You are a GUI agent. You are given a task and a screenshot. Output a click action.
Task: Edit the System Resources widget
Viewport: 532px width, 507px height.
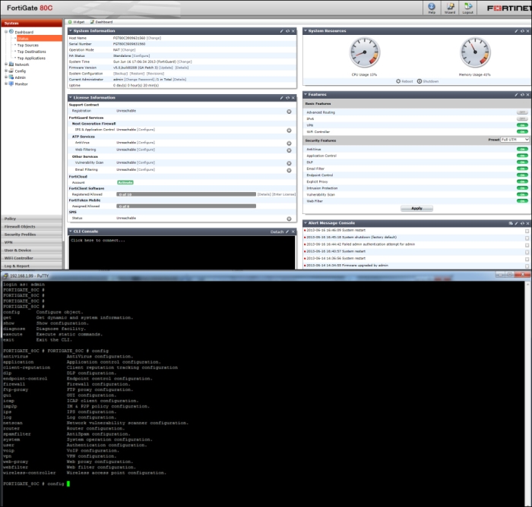[x=516, y=31]
